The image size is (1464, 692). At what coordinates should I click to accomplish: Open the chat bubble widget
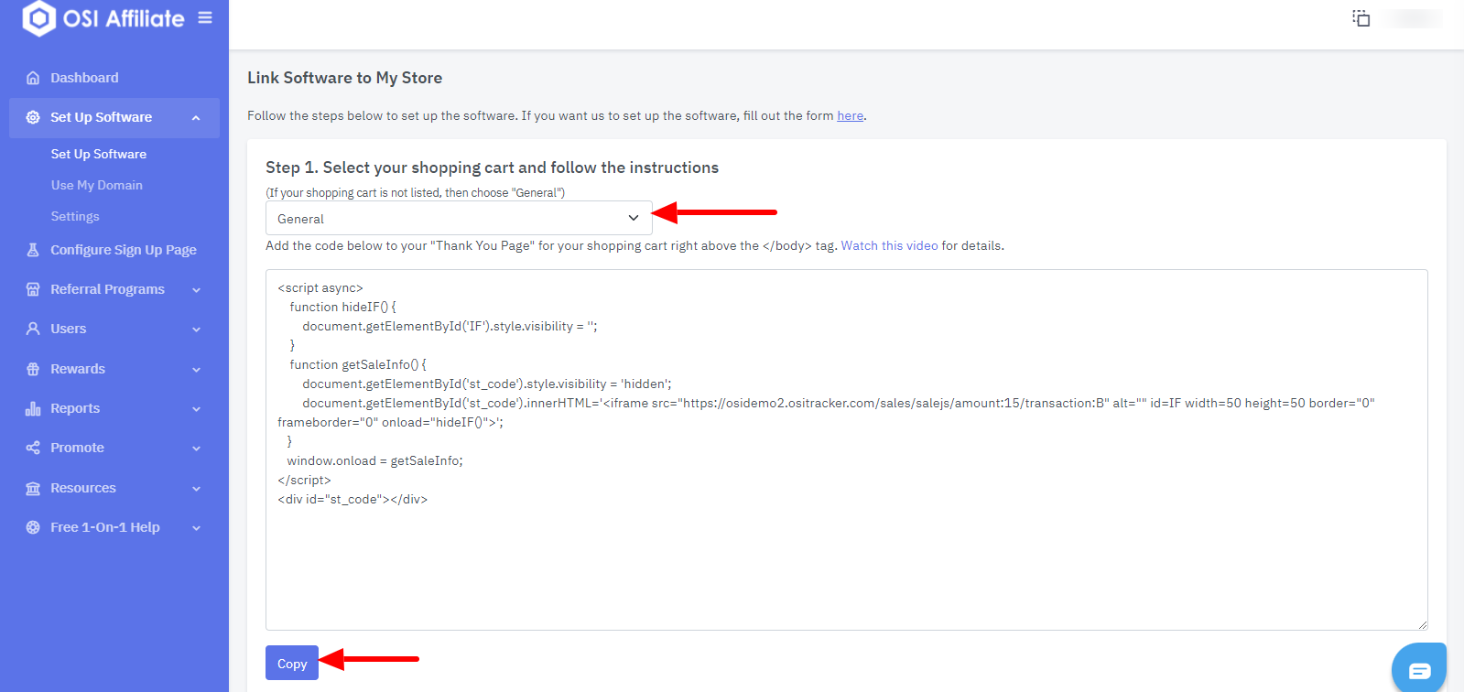point(1419,670)
